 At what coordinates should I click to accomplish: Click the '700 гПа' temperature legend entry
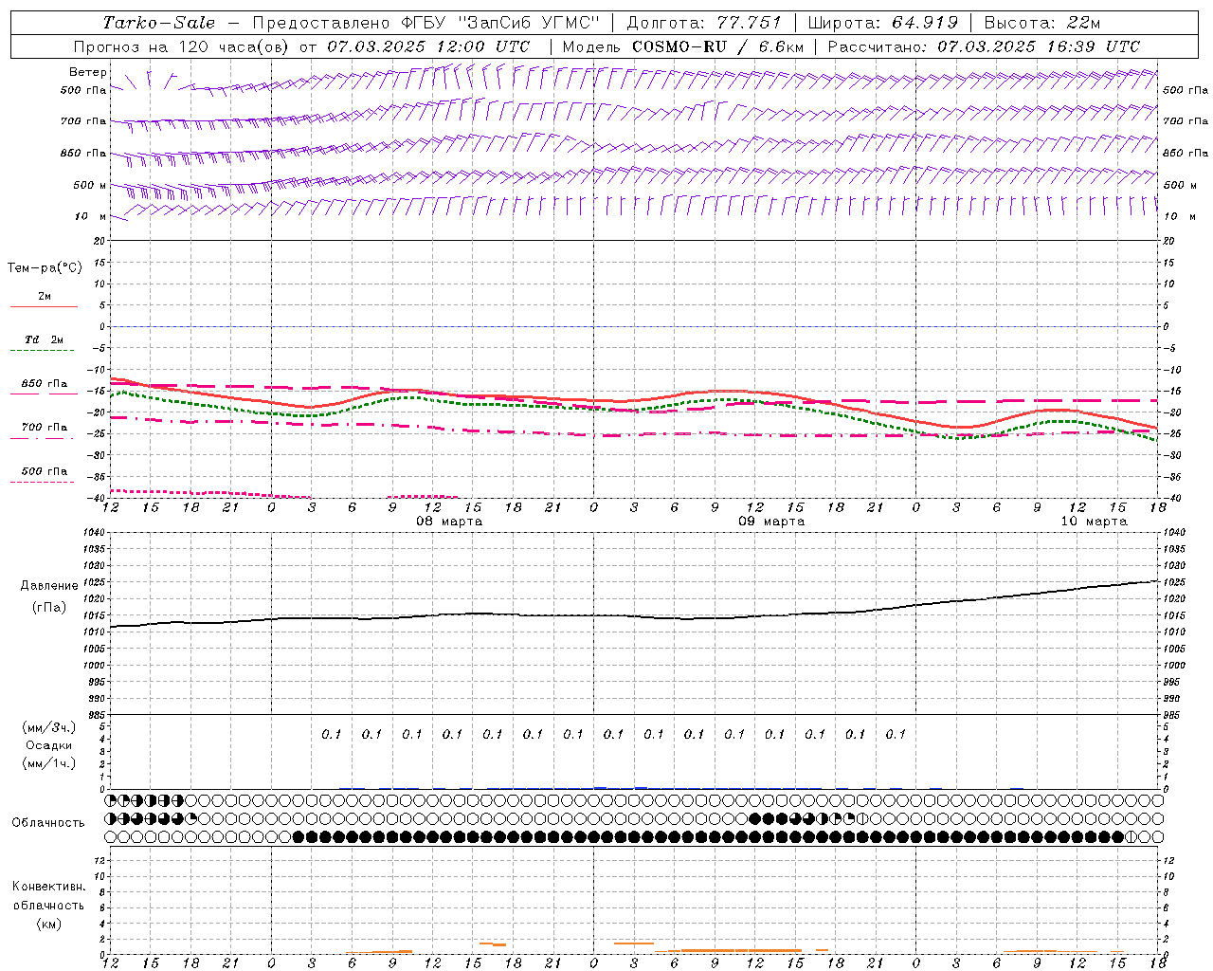point(44,428)
